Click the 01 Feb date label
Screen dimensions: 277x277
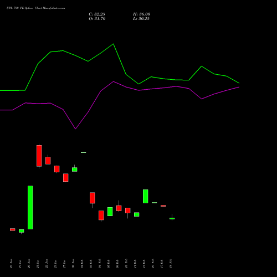pyautogui.click(x=82, y=263)
